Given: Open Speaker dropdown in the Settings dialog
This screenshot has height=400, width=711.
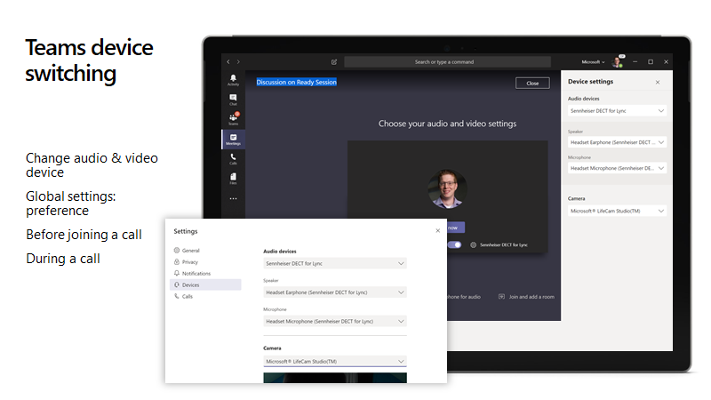Looking at the screenshot, I should point(335,292).
